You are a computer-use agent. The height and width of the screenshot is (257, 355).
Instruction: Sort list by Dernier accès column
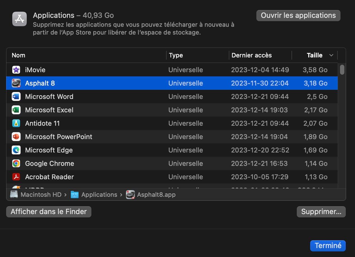pyautogui.click(x=251, y=55)
